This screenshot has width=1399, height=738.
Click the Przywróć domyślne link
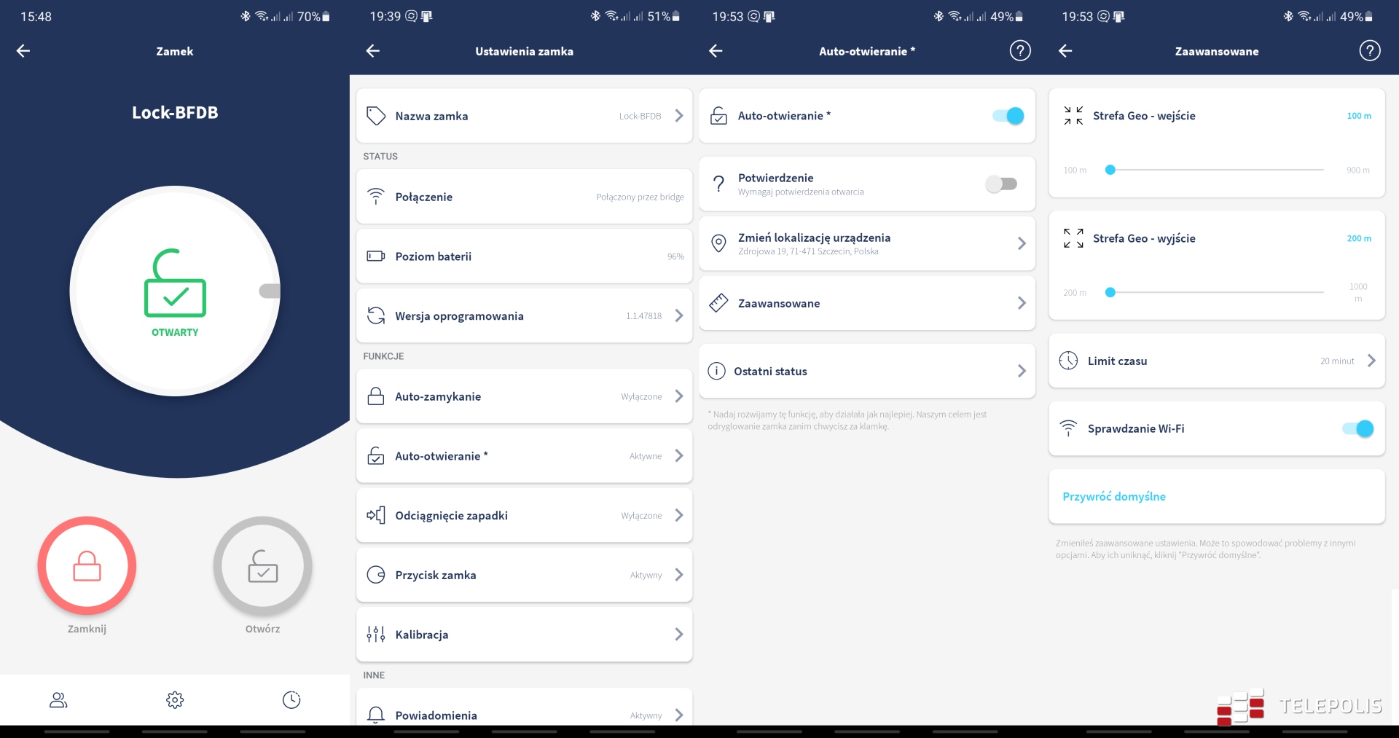pyautogui.click(x=1114, y=497)
